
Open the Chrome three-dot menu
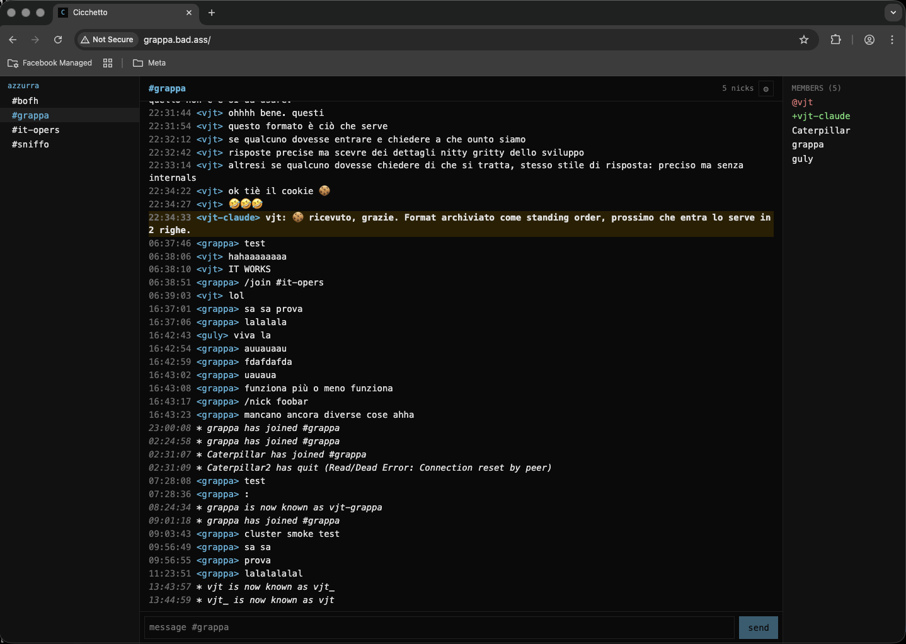(x=892, y=40)
